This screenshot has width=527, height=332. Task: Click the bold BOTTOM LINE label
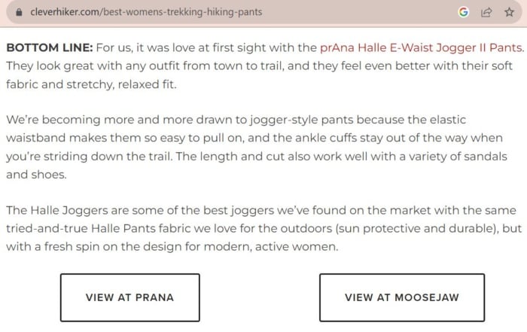coord(50,47)
